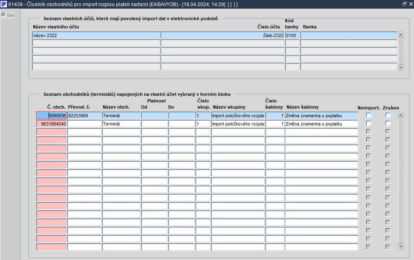Viewport: 414px width, 260px height.
Task: Click Platnost Od field in first row
Action: click(155, 116)
